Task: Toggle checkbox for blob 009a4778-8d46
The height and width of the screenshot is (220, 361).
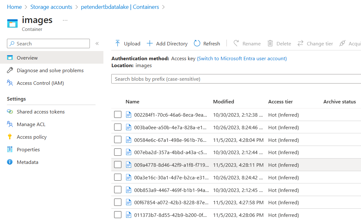Action: (x=118, y=165)
